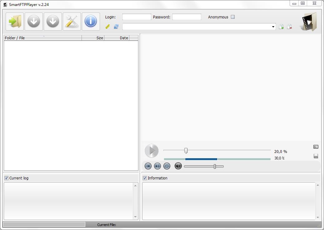Screen dimensions: 324x230
Task: Click the volume slider handle
Action: 215,166
